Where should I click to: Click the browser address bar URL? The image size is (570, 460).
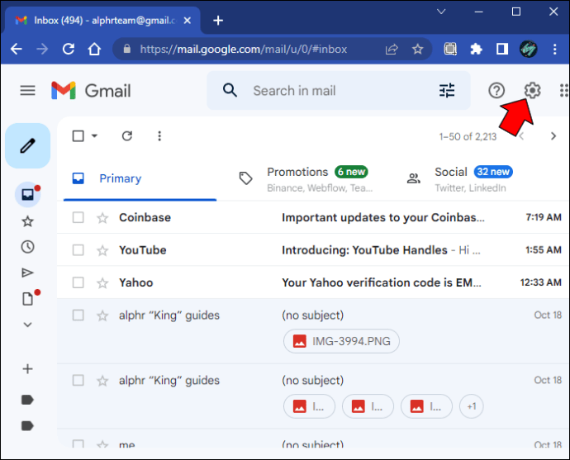[244, 49]
